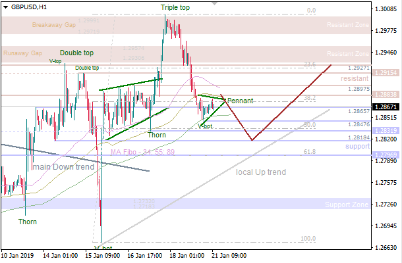The height and width of the screenshot is (263, 402).
Task: Click the Pennant pattern label
Action: tap(241, 101)
